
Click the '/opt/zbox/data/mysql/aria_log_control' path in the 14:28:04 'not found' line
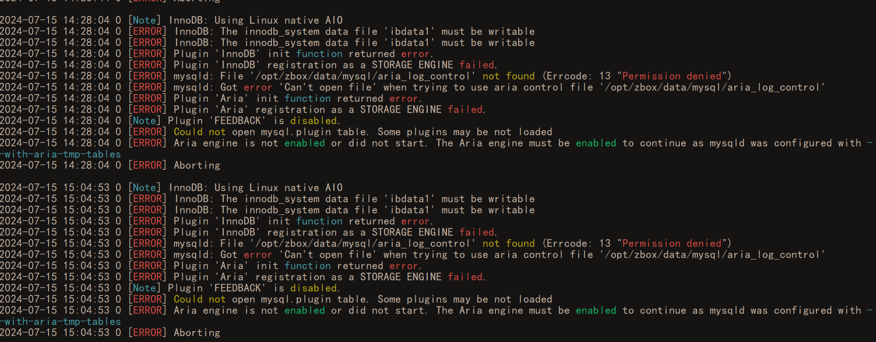pos(363,76)
